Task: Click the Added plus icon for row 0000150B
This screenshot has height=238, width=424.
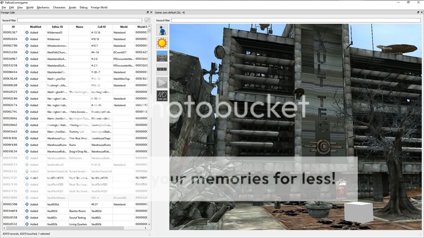Action: [27, 204]
